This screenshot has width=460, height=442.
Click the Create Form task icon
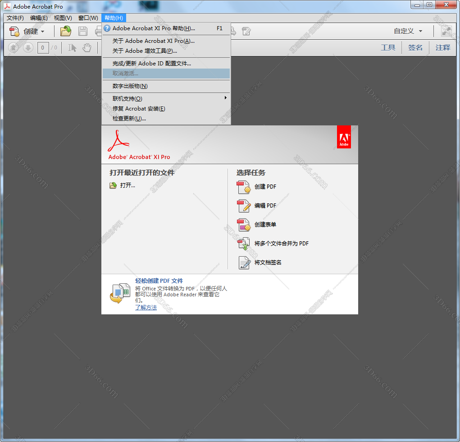click(243, 225)
